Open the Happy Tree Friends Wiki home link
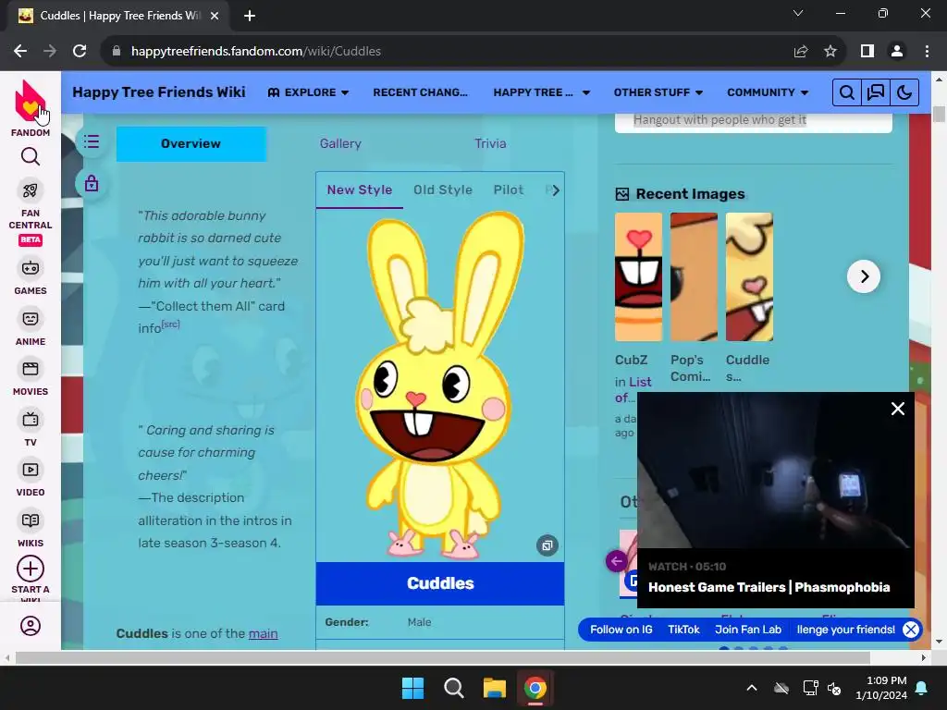947x710 pixels. tap(159, 92)
